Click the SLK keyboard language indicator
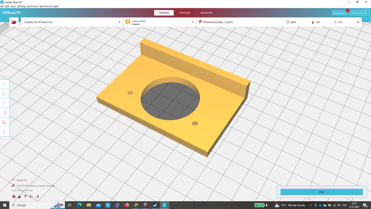 [x=344, y=205]
